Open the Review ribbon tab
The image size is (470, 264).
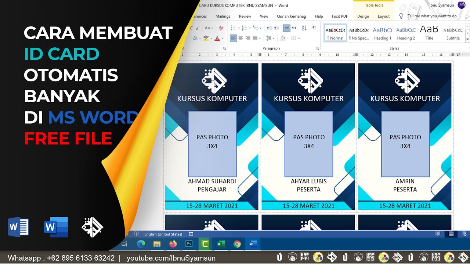click(x=245, y=16)
